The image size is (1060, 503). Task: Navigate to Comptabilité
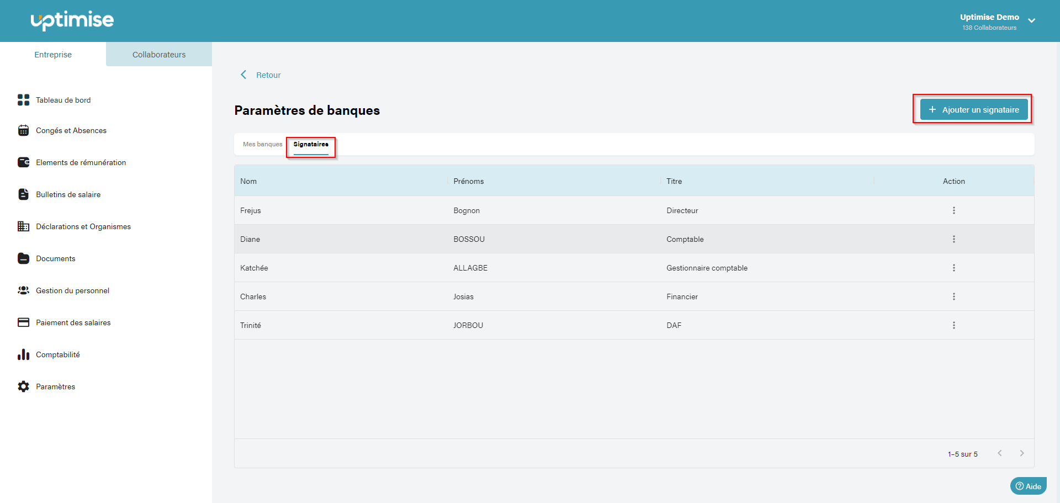pos(57,354)
